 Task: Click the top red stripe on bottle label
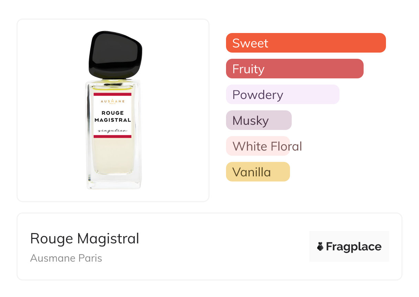coord(112,94)
